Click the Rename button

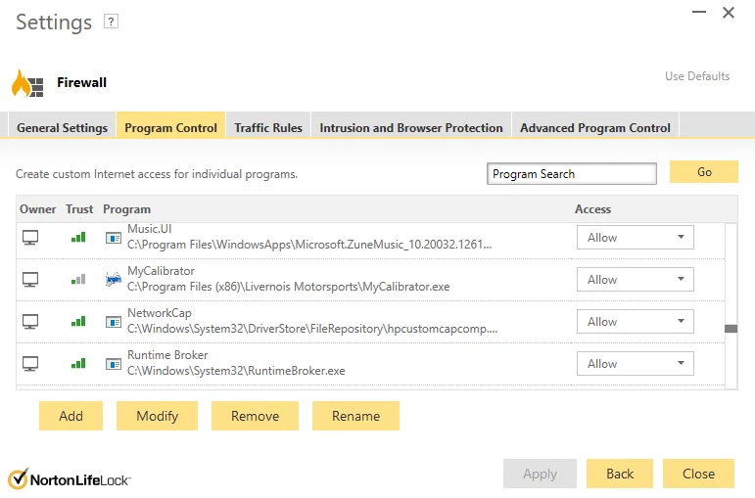tap(355, 416)
